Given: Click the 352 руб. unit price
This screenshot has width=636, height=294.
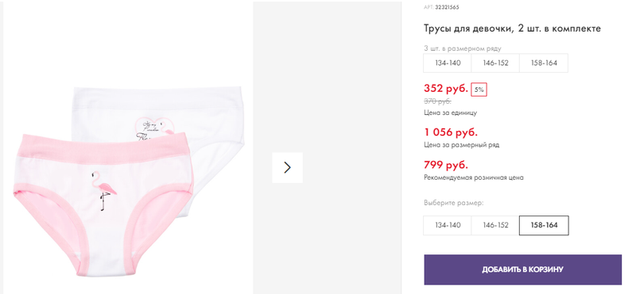Looking at the screenshot, I should pos(446,89).
